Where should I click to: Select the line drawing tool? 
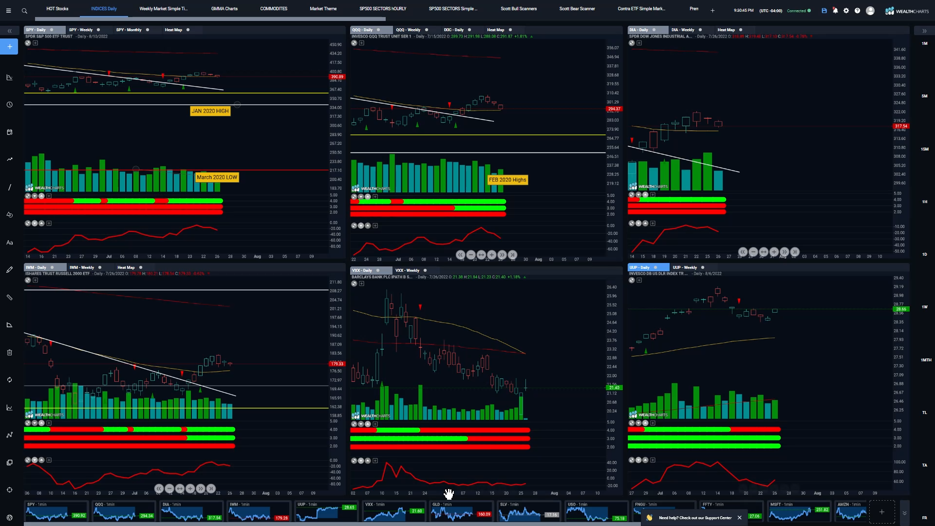[x=9, y=187]
